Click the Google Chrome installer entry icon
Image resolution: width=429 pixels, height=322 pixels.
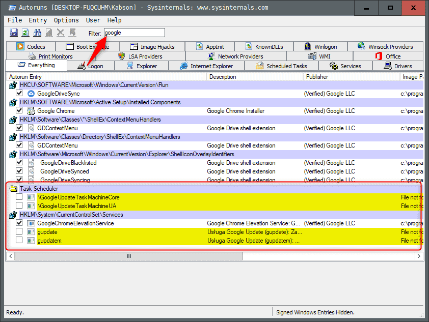pos(31,111)
